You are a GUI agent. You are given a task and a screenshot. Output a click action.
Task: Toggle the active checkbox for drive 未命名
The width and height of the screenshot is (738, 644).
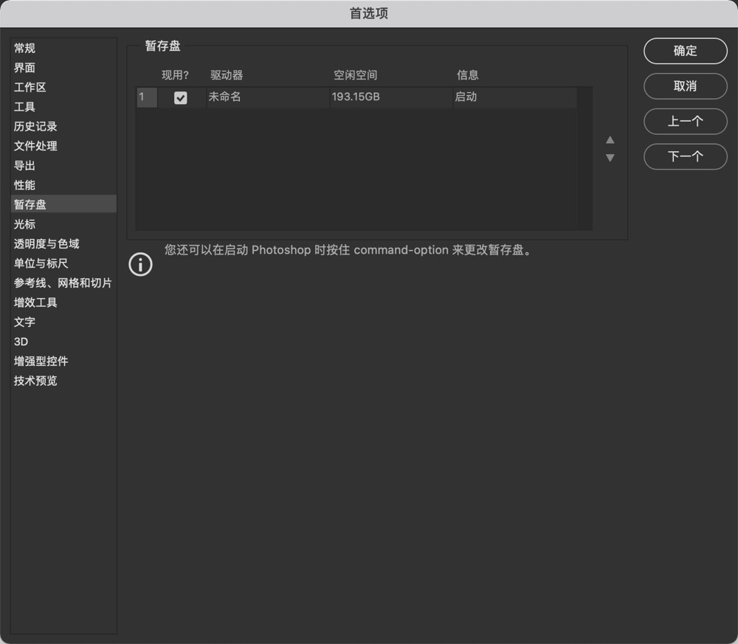(x=180, y=97)
